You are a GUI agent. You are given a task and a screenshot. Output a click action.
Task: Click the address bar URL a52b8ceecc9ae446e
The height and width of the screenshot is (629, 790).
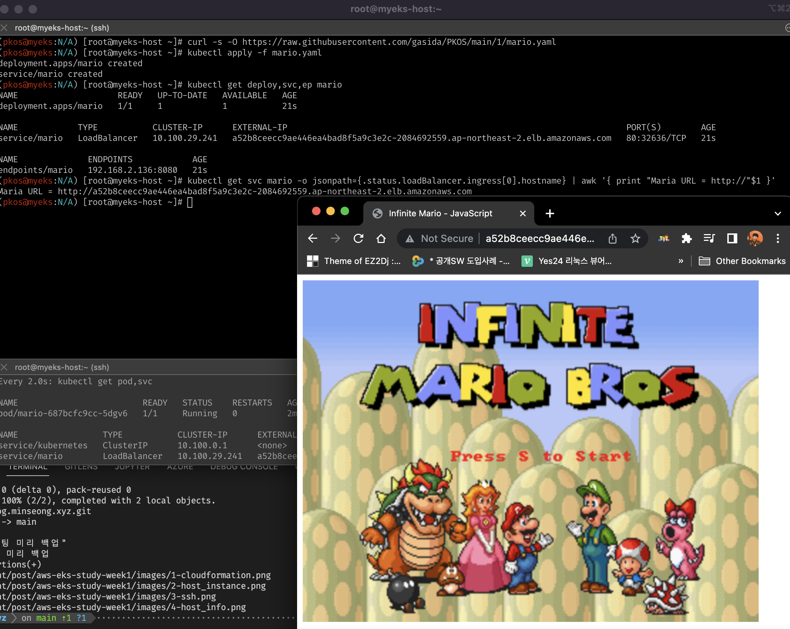(x=540, y=239)
